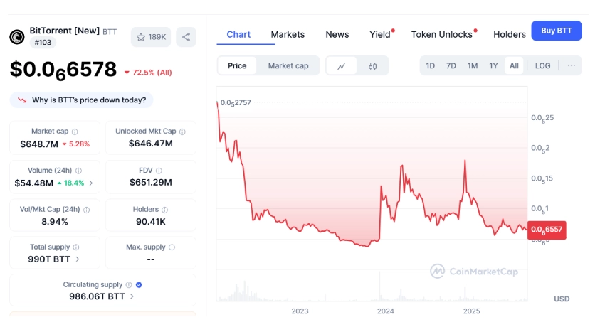This screenshot has width=605, height=327.
Task: Click the Buy BTT button
Action: [x=556, y=31]
